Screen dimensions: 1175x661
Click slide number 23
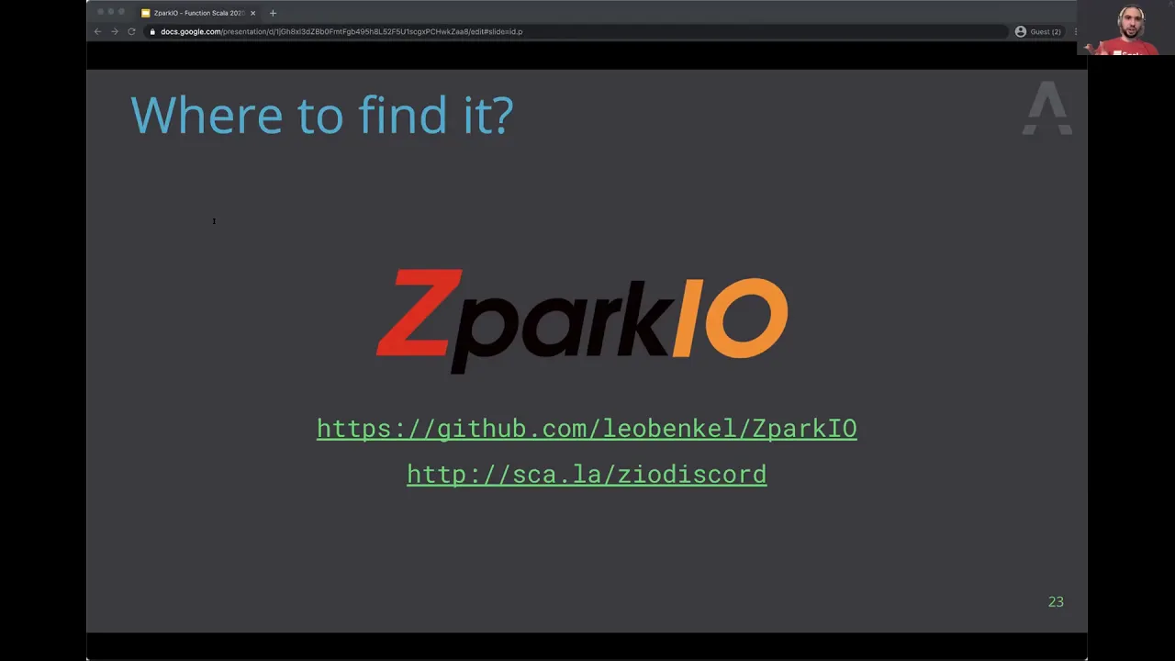1056,602
